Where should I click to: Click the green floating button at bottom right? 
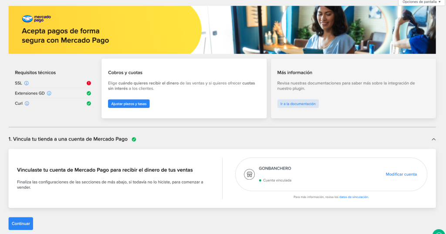point(439,231)
